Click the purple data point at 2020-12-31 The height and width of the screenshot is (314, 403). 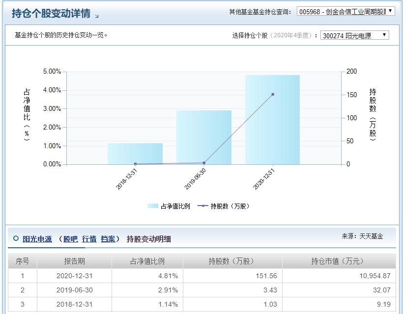pos(272,93)
